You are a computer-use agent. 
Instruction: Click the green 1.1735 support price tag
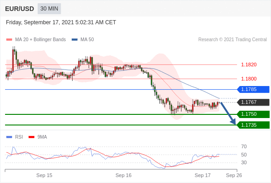pos(254,125)
